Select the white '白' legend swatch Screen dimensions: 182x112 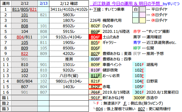pos(136,9)
